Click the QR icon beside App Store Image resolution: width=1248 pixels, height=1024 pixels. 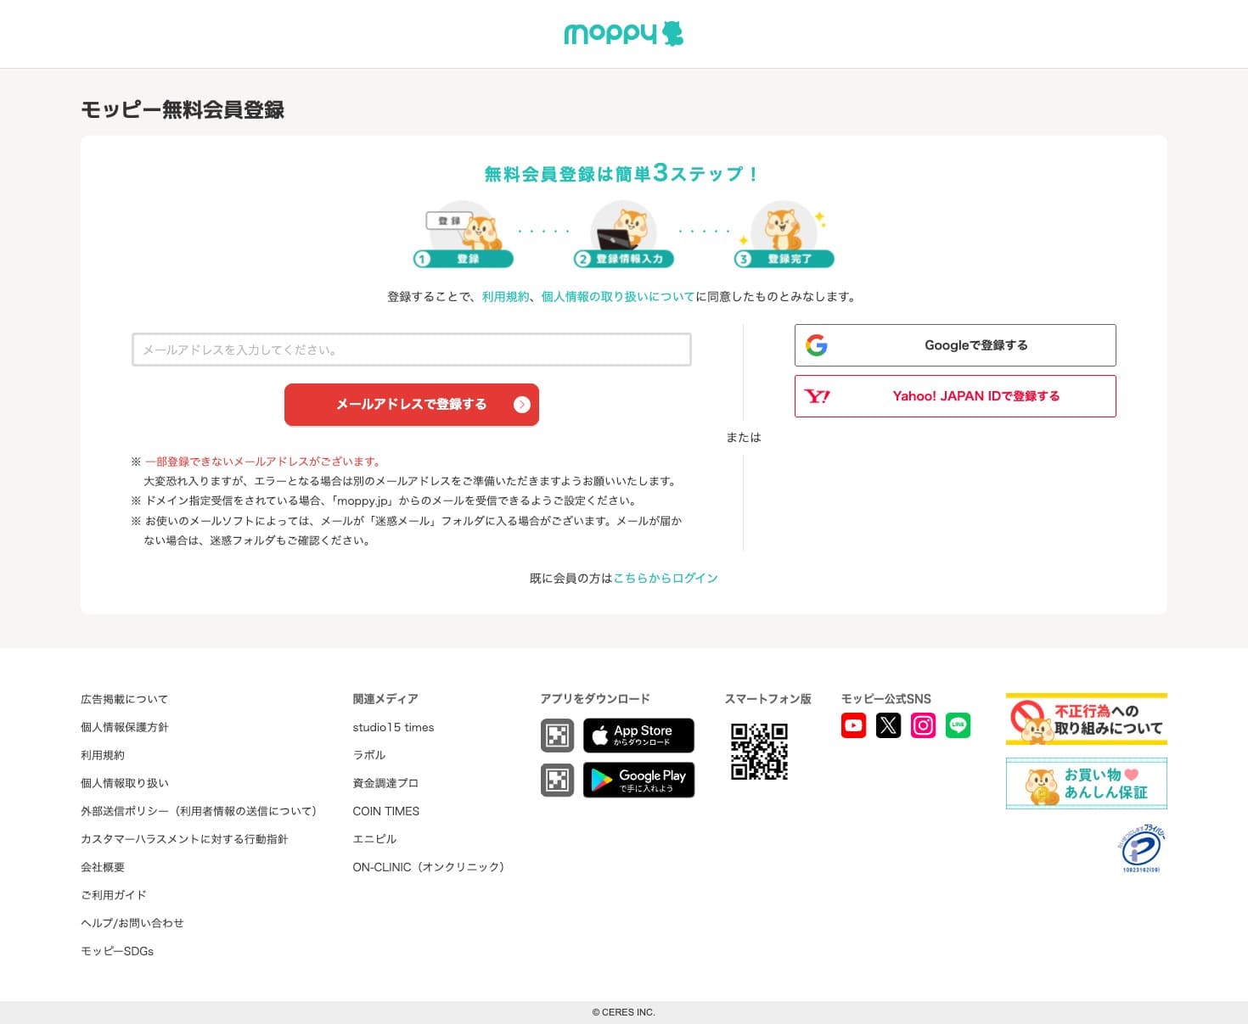(558, 736)
